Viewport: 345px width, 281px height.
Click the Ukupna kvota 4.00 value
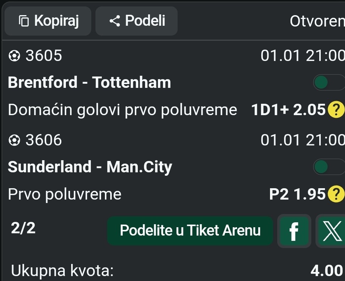pos(326,271)
